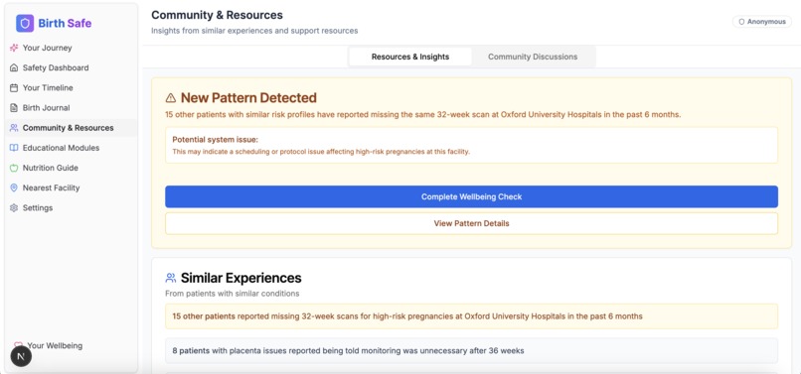Open Educational Modules

coord(71,148)
